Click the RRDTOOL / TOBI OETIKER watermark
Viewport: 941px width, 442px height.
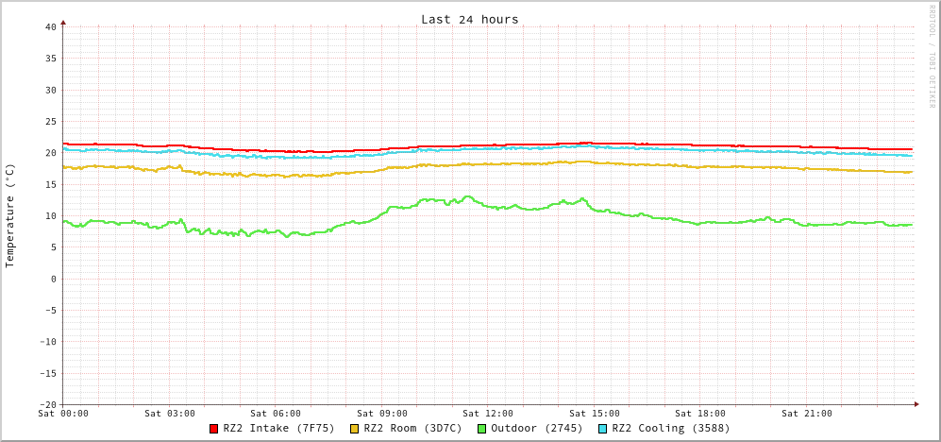tap(932, 57)
